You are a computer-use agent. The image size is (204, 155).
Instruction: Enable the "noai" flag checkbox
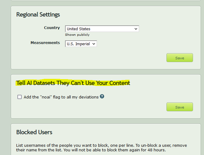point(20,97)
